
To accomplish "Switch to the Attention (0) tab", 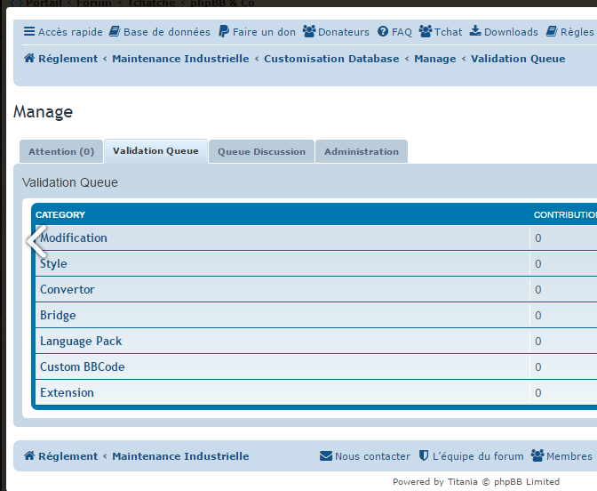I will tap(61, 152).
